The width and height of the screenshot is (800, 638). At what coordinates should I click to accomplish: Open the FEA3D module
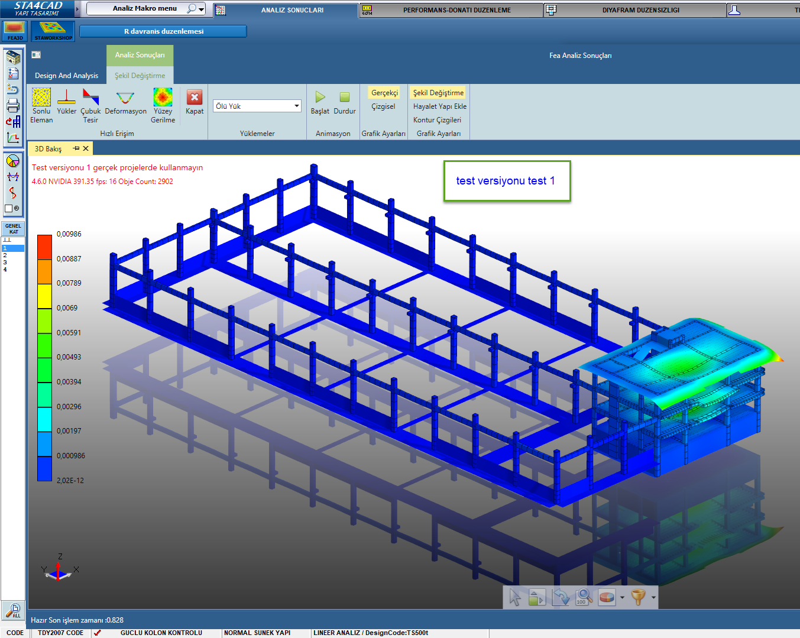15,31
